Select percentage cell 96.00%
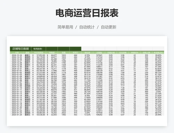 coord(158,90)
